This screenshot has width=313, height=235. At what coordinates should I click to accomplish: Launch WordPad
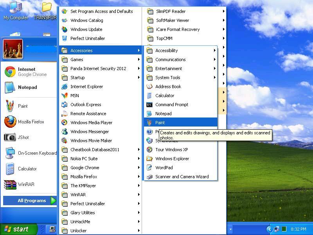tap(180, 168)
